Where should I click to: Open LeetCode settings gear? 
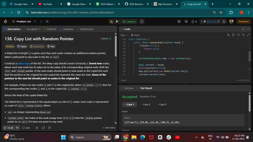point(186,22)
